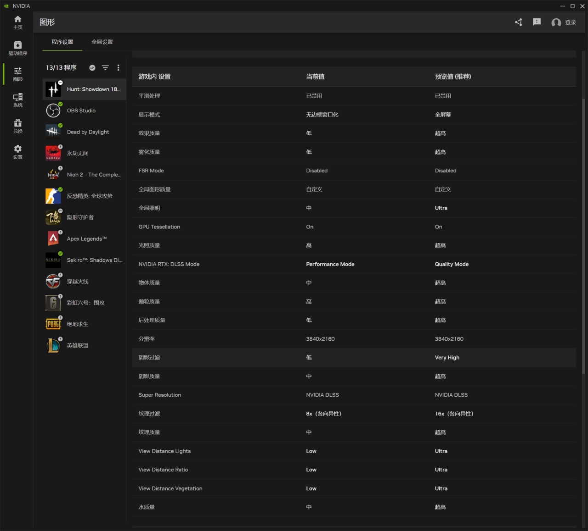Select the View Distance Lights label
This screenshot has height=531, width=588.
(164, 451)
